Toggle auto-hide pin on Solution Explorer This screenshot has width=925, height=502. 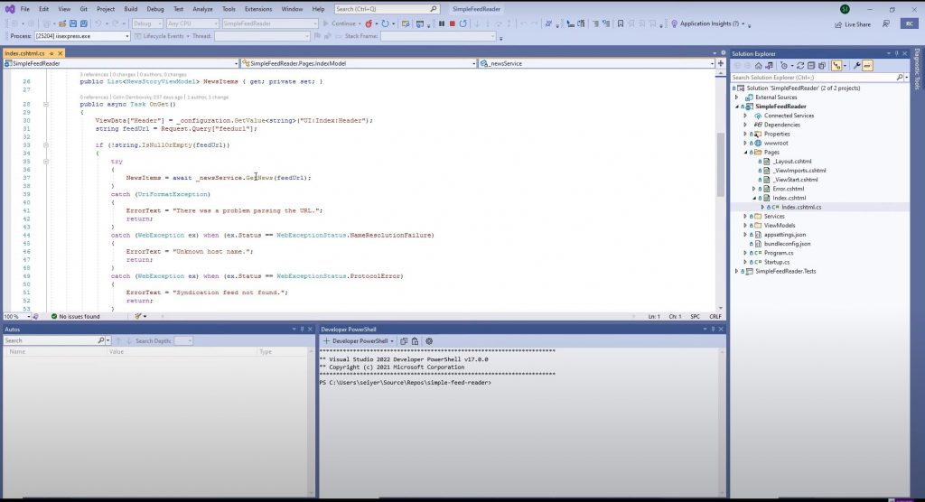pos(896,53)
